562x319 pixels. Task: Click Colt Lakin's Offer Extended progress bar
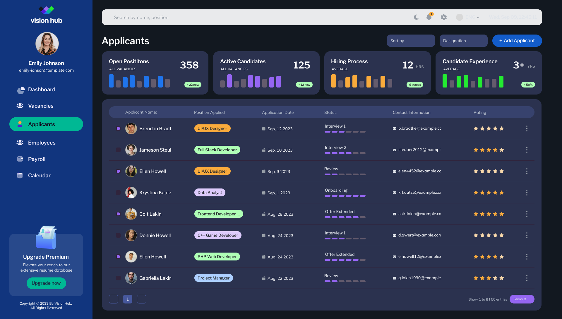point(345,217)
